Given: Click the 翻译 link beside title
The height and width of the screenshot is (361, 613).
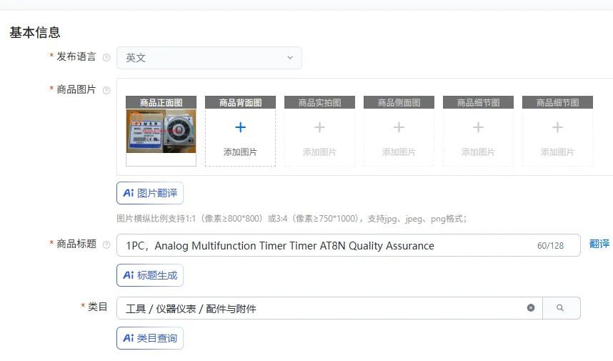Looking at the screenshot, I should [599, 244].
